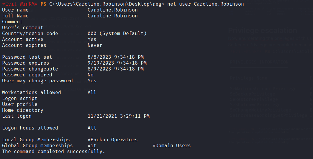Click the Logon hours allowed 'All' value
Screen dimensions: 313x159
tap(92, 128)
